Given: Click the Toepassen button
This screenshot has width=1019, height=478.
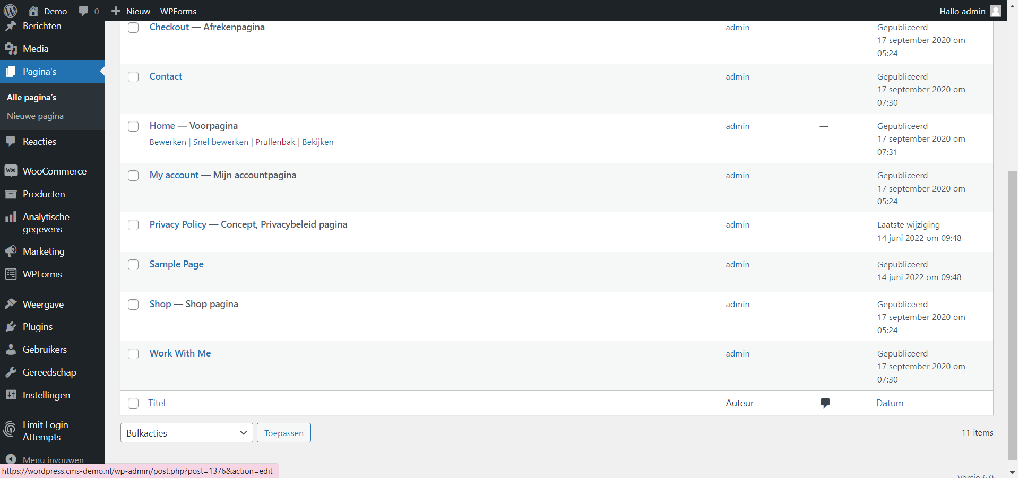Looking at the screenshot, I should [x=284, y=433].
